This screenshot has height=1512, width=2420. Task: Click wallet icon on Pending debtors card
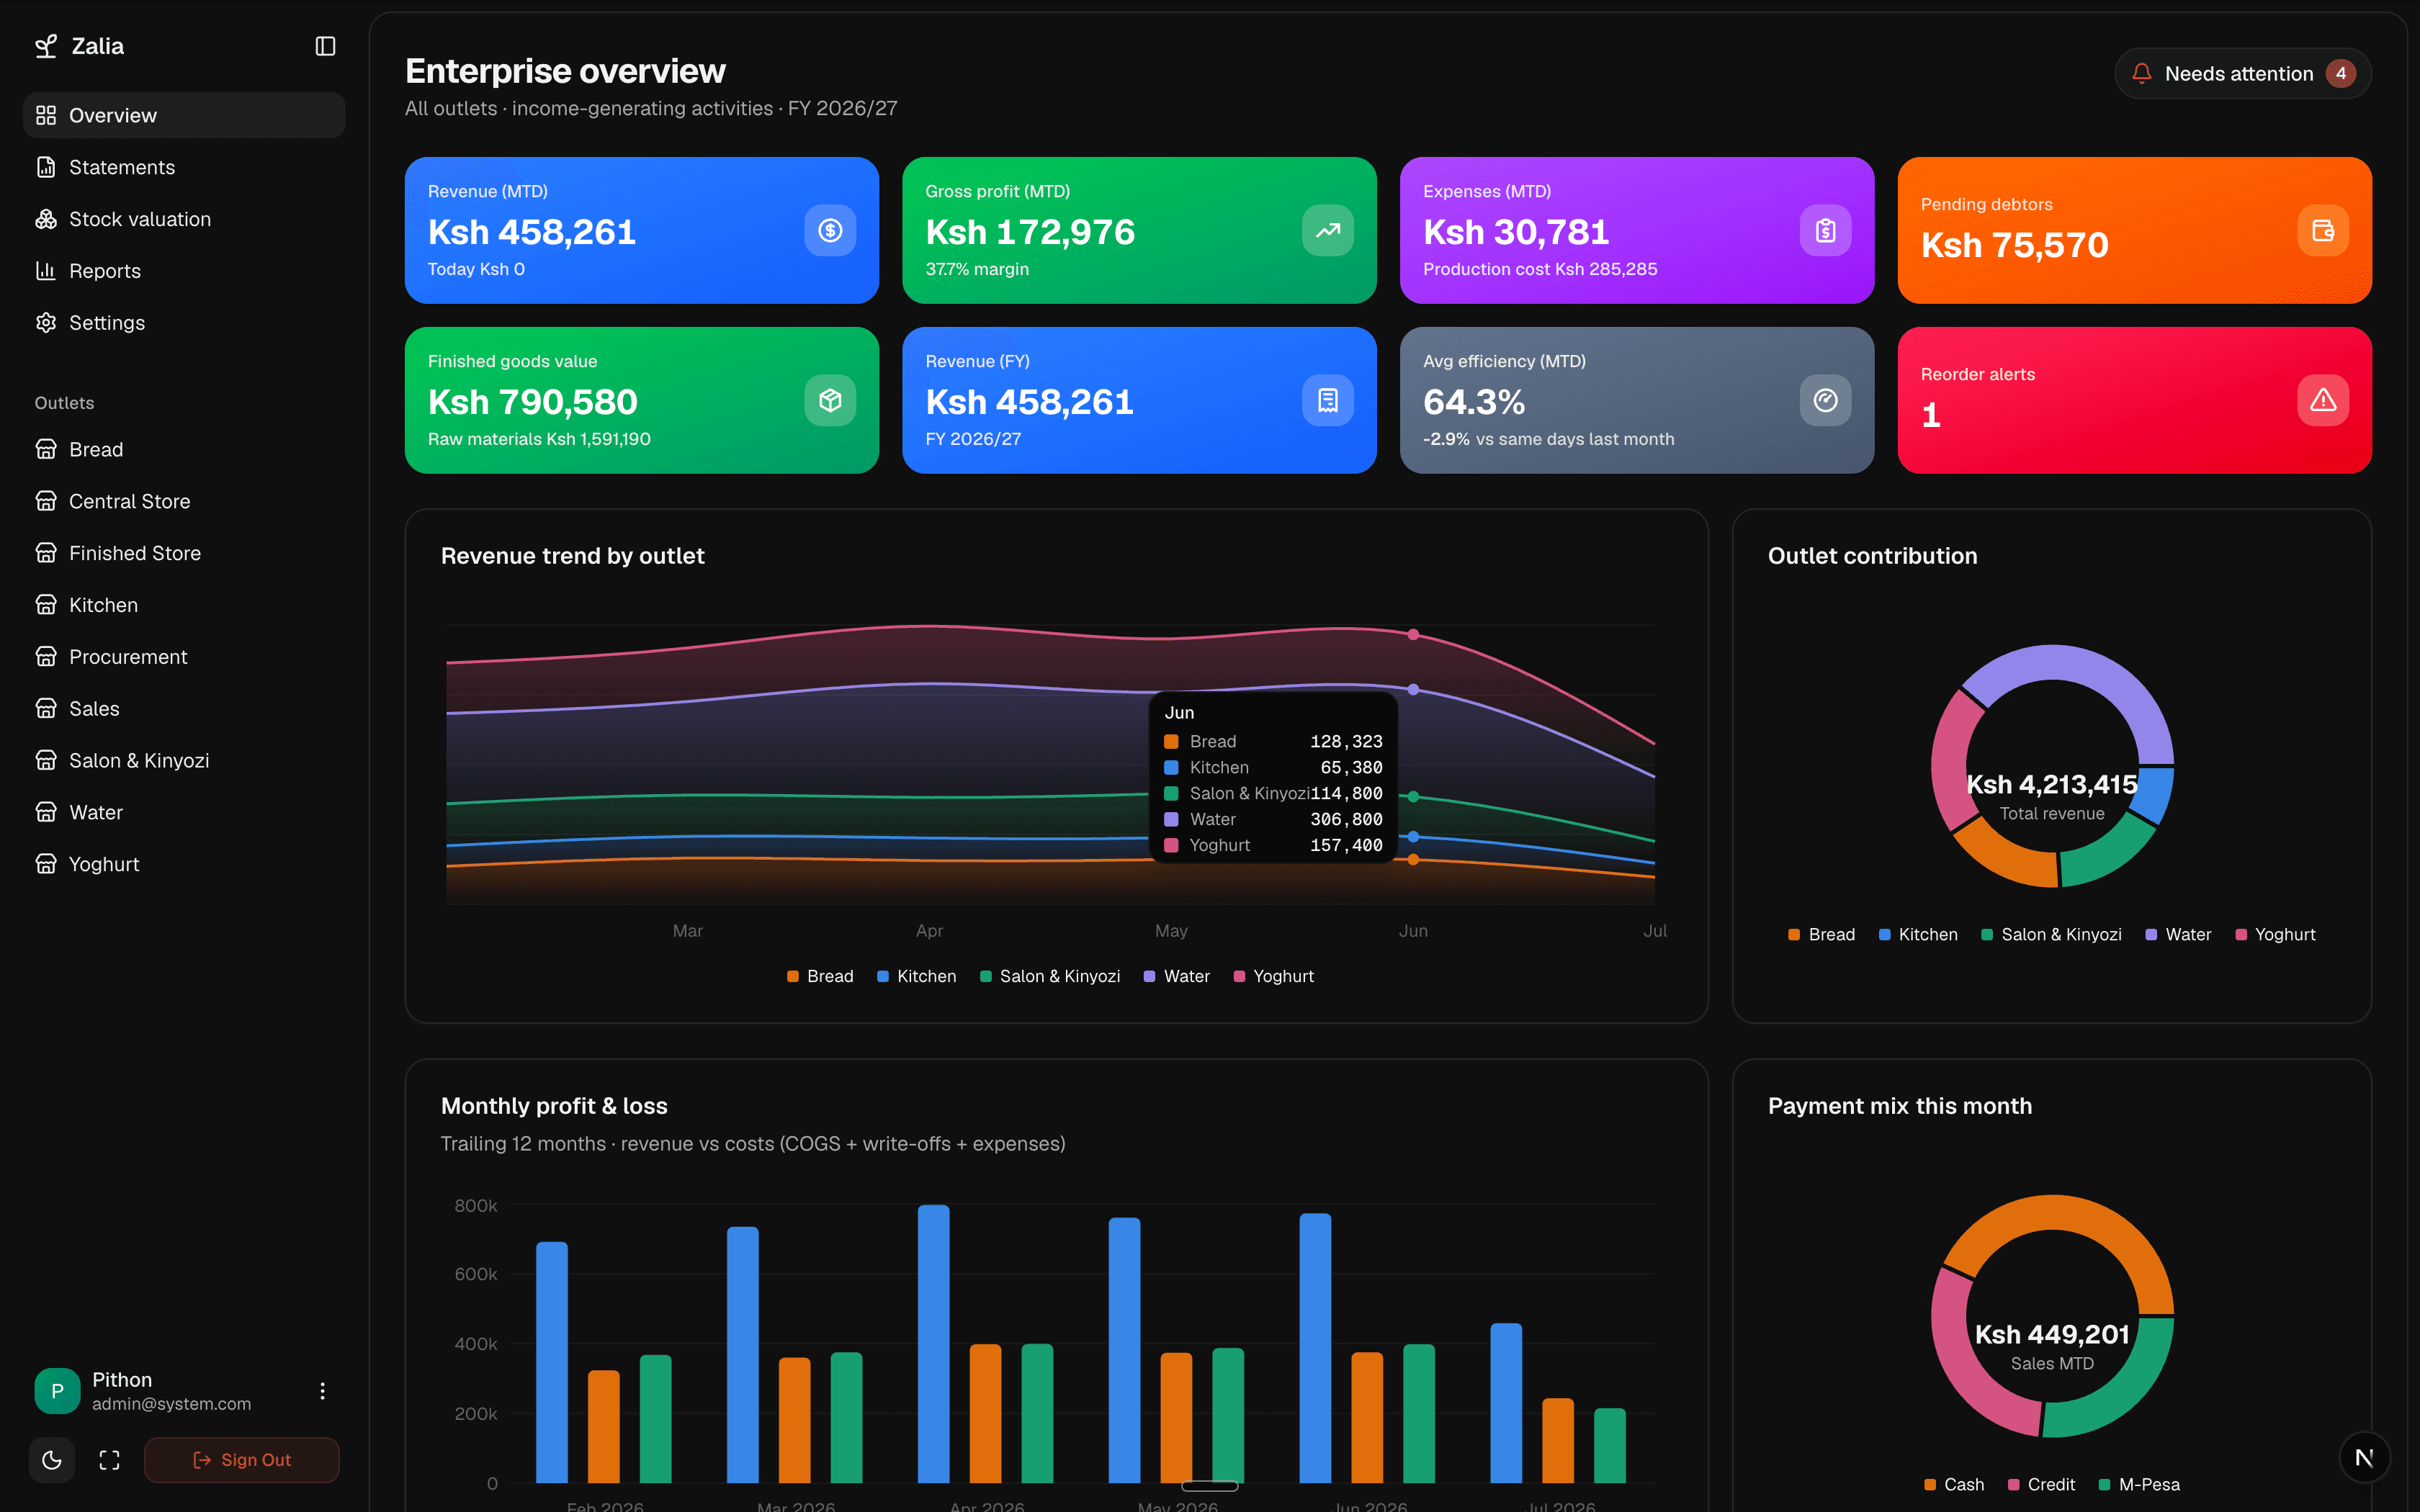(2322, 230)
